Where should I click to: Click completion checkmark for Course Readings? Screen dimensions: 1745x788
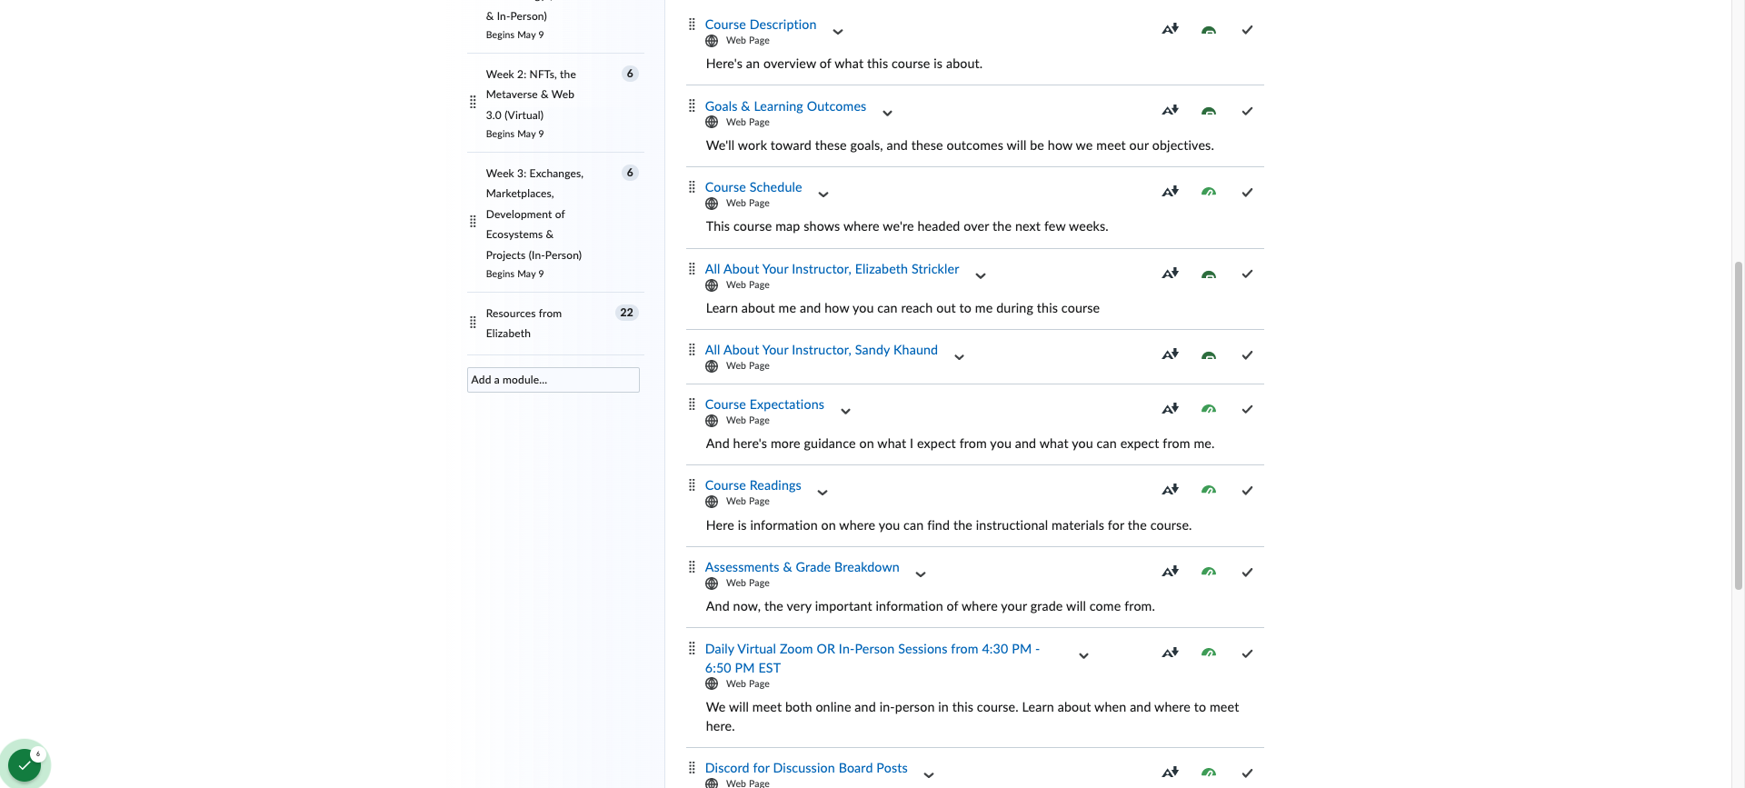[1247, 490]
